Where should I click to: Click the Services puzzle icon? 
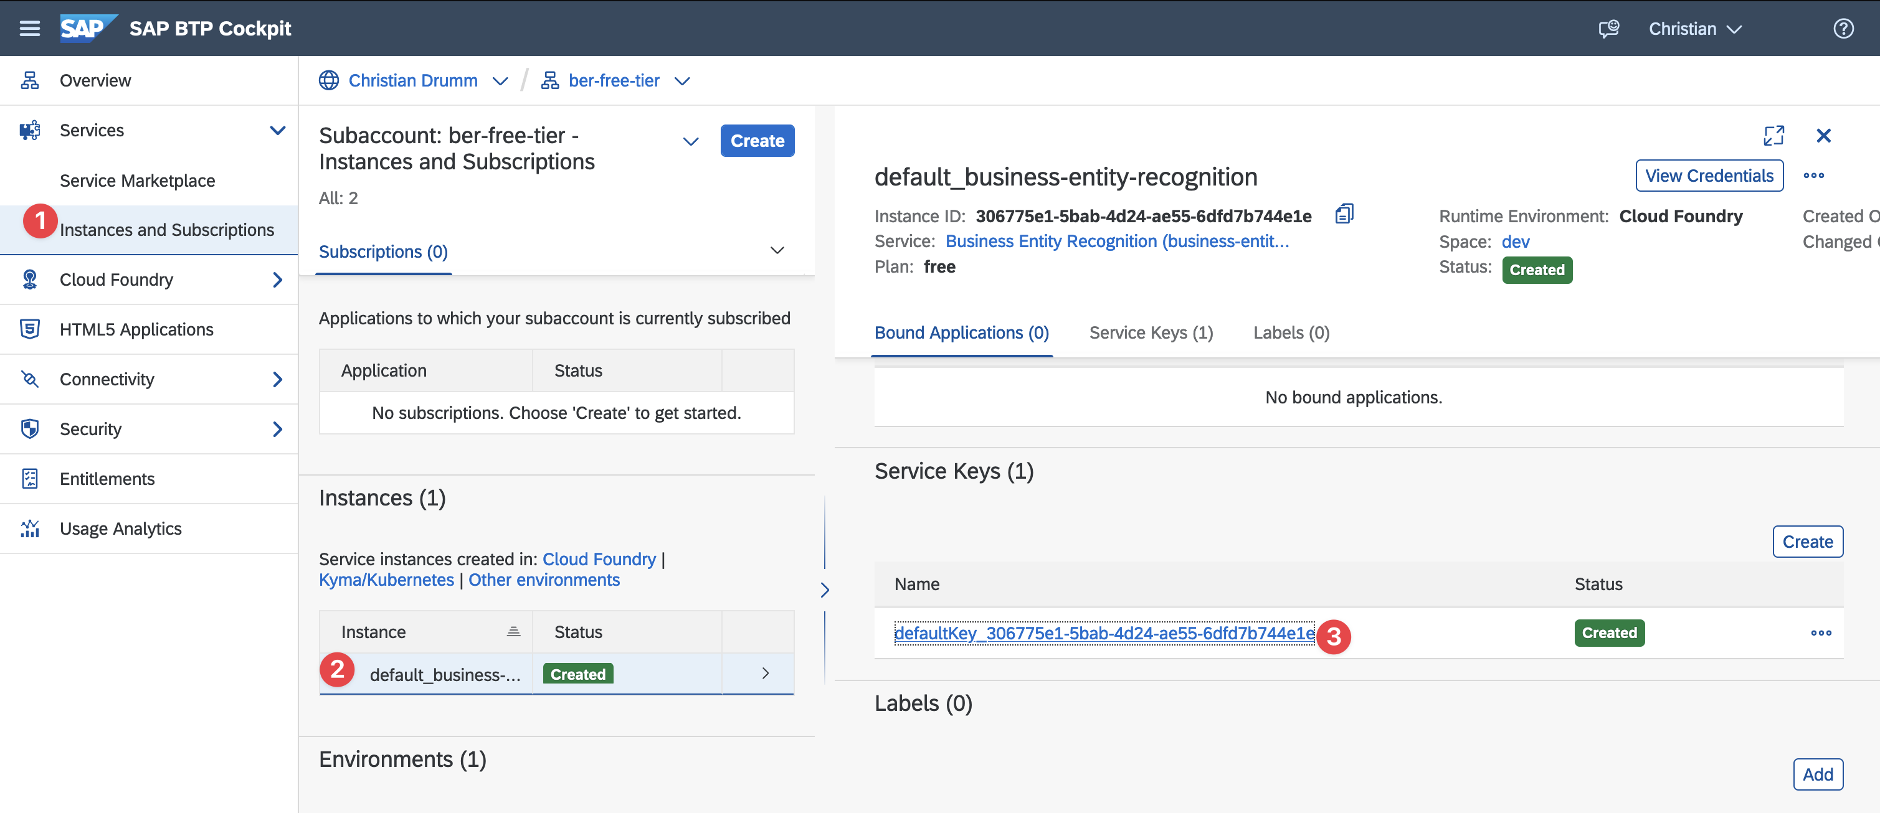pos(30,129)
